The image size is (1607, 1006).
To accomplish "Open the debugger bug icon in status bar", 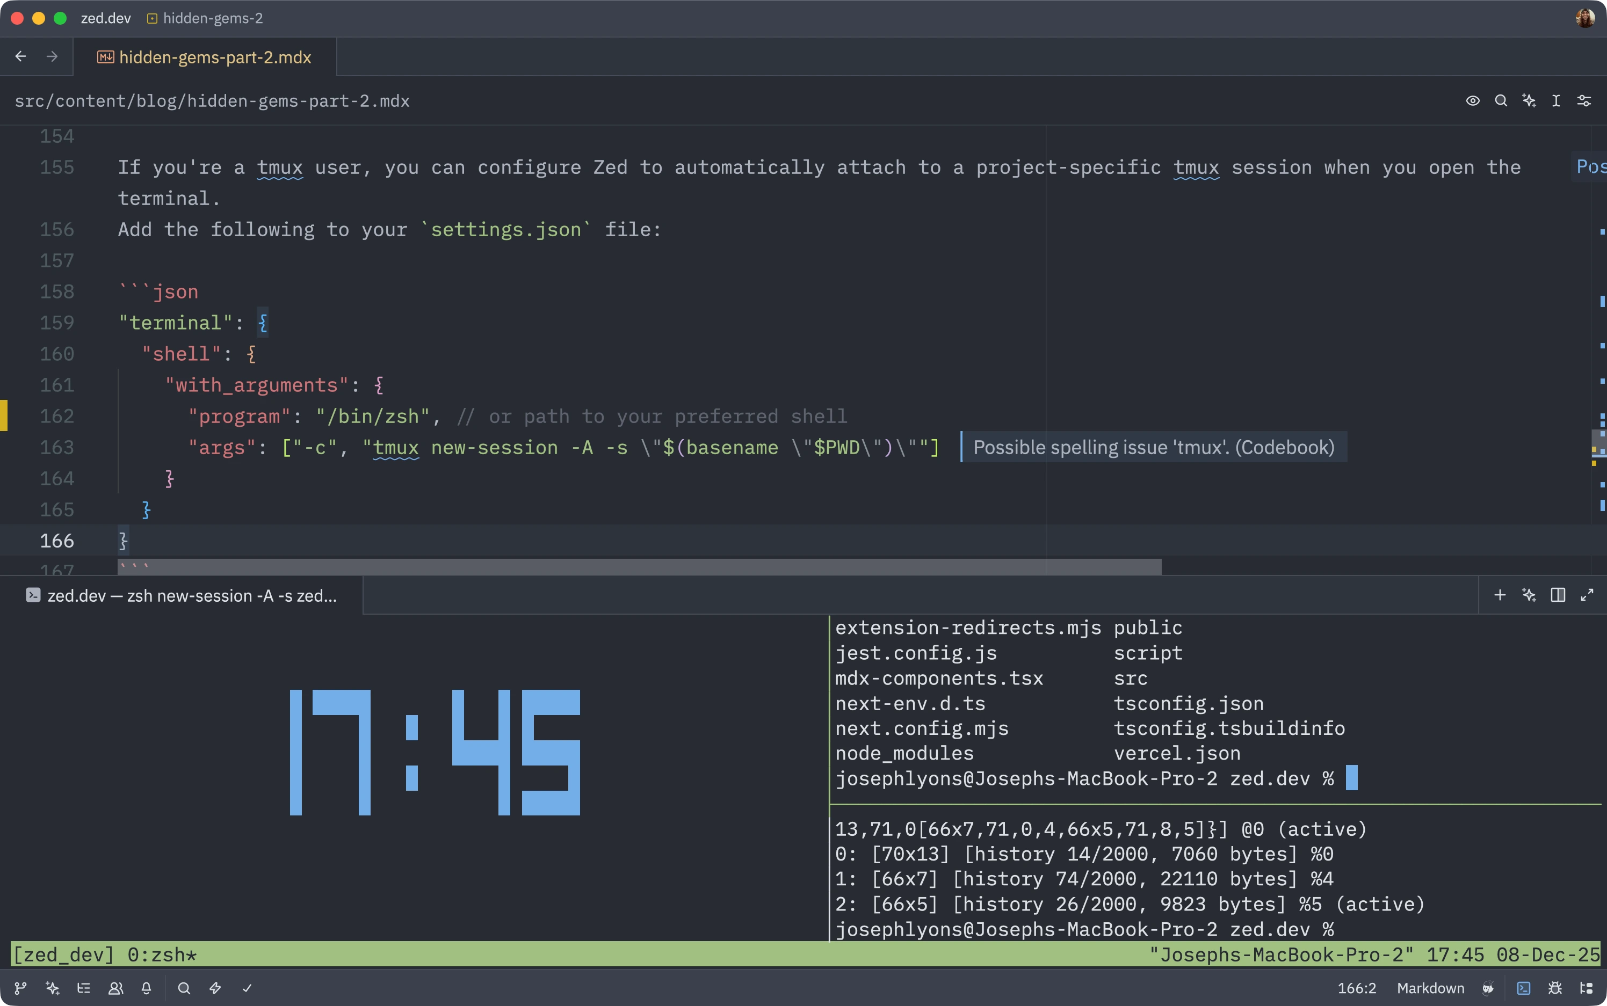I will [x=1556, y=989].
